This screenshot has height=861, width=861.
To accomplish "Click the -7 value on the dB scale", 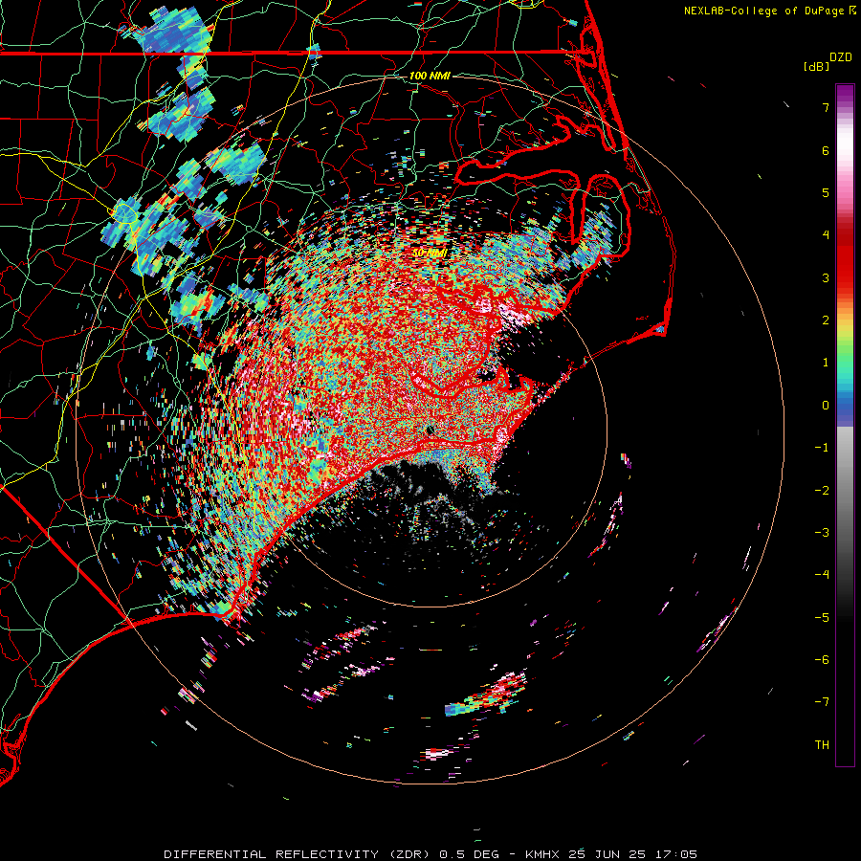I will click(822, 702).
